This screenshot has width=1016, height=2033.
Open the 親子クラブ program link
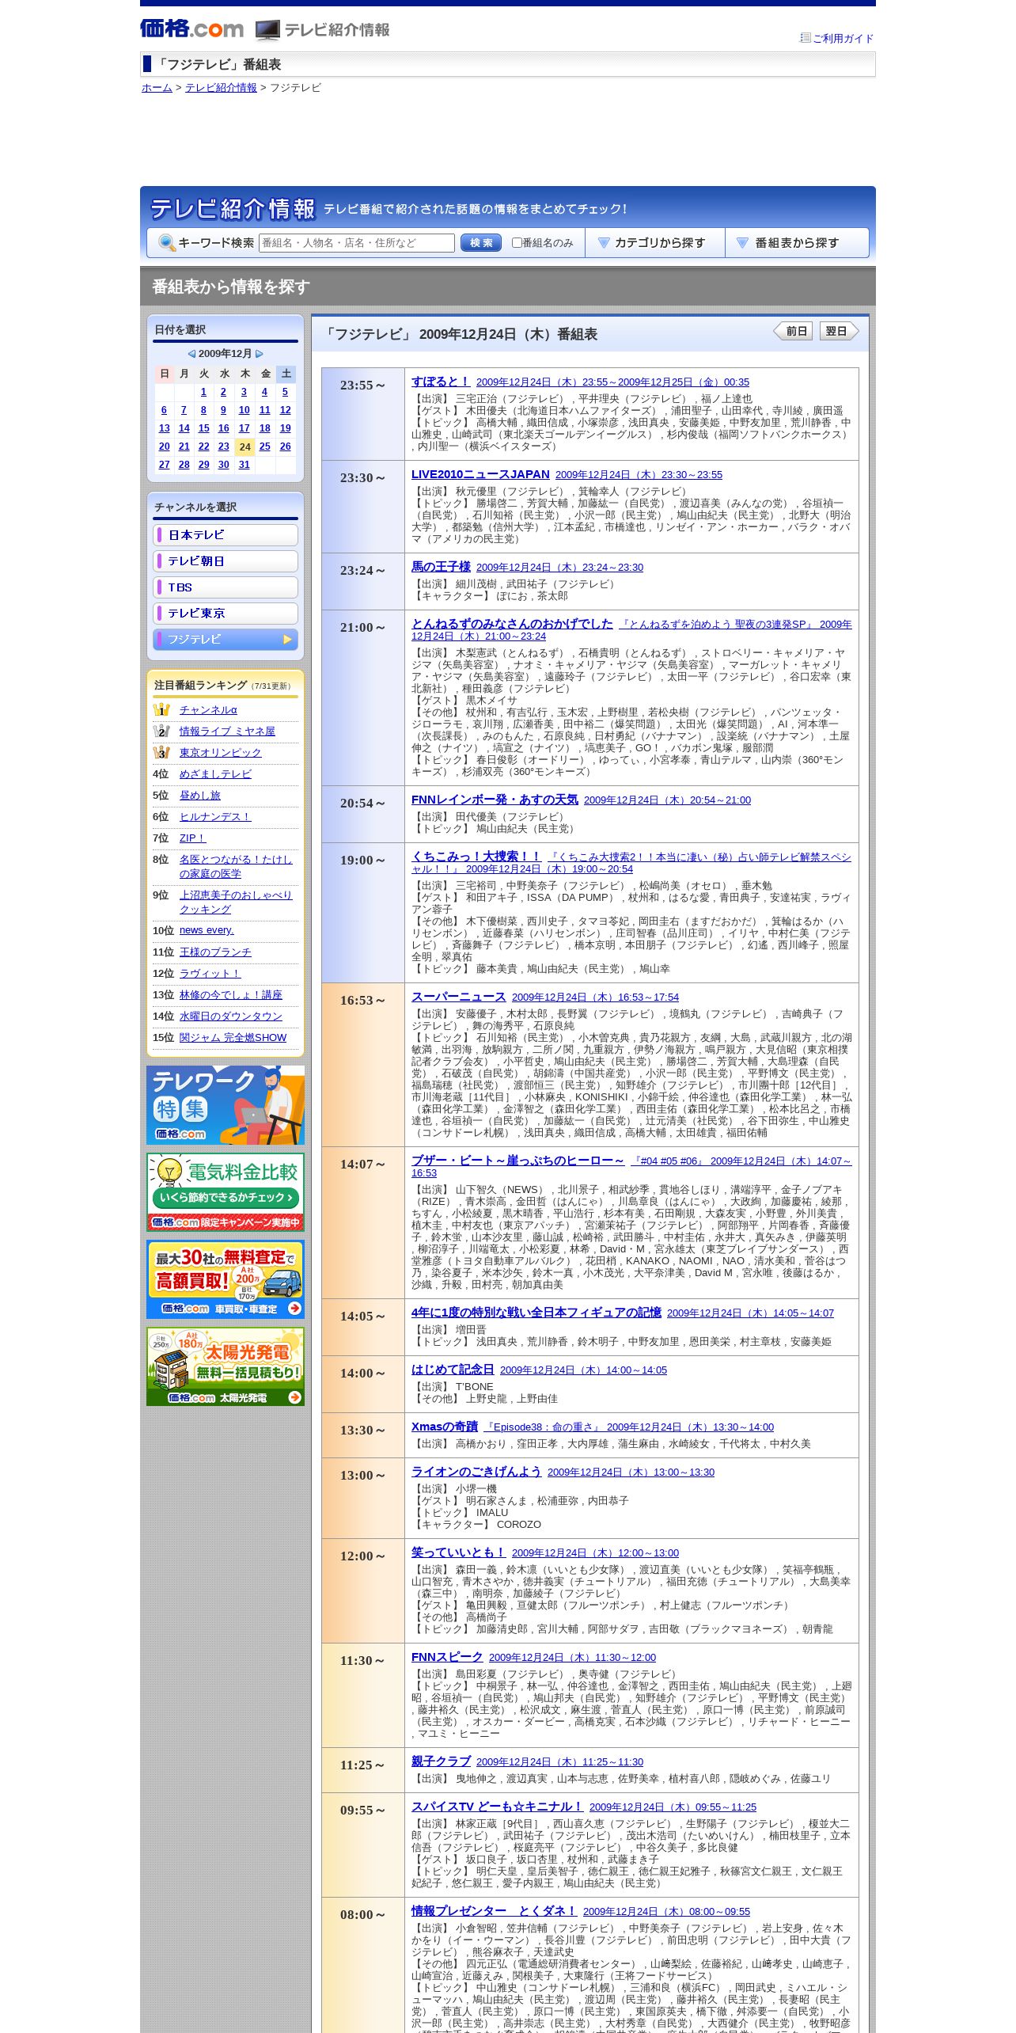click(441, 1761)
